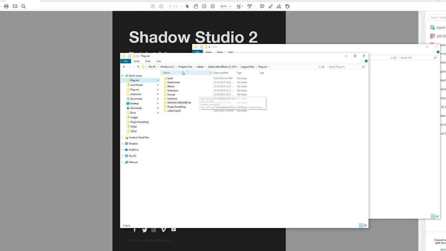Select the Hand tool in the toolbar
This screenshot has height=251, width=446.
click(x=196, y=6)
